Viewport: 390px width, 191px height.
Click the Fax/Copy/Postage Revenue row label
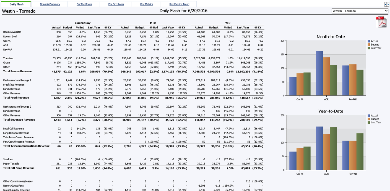tap(19, 142)
